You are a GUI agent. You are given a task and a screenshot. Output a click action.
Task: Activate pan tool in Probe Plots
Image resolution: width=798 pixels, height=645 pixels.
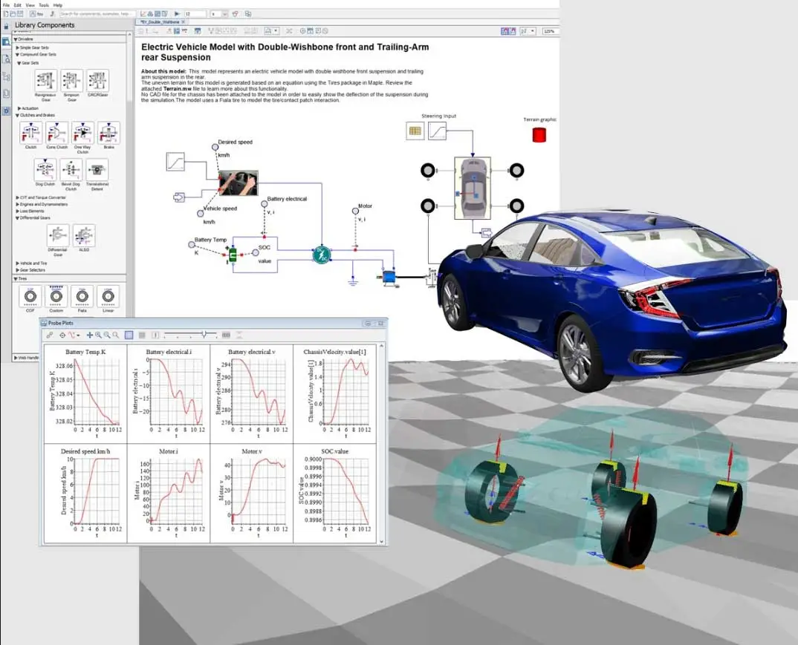90,335
